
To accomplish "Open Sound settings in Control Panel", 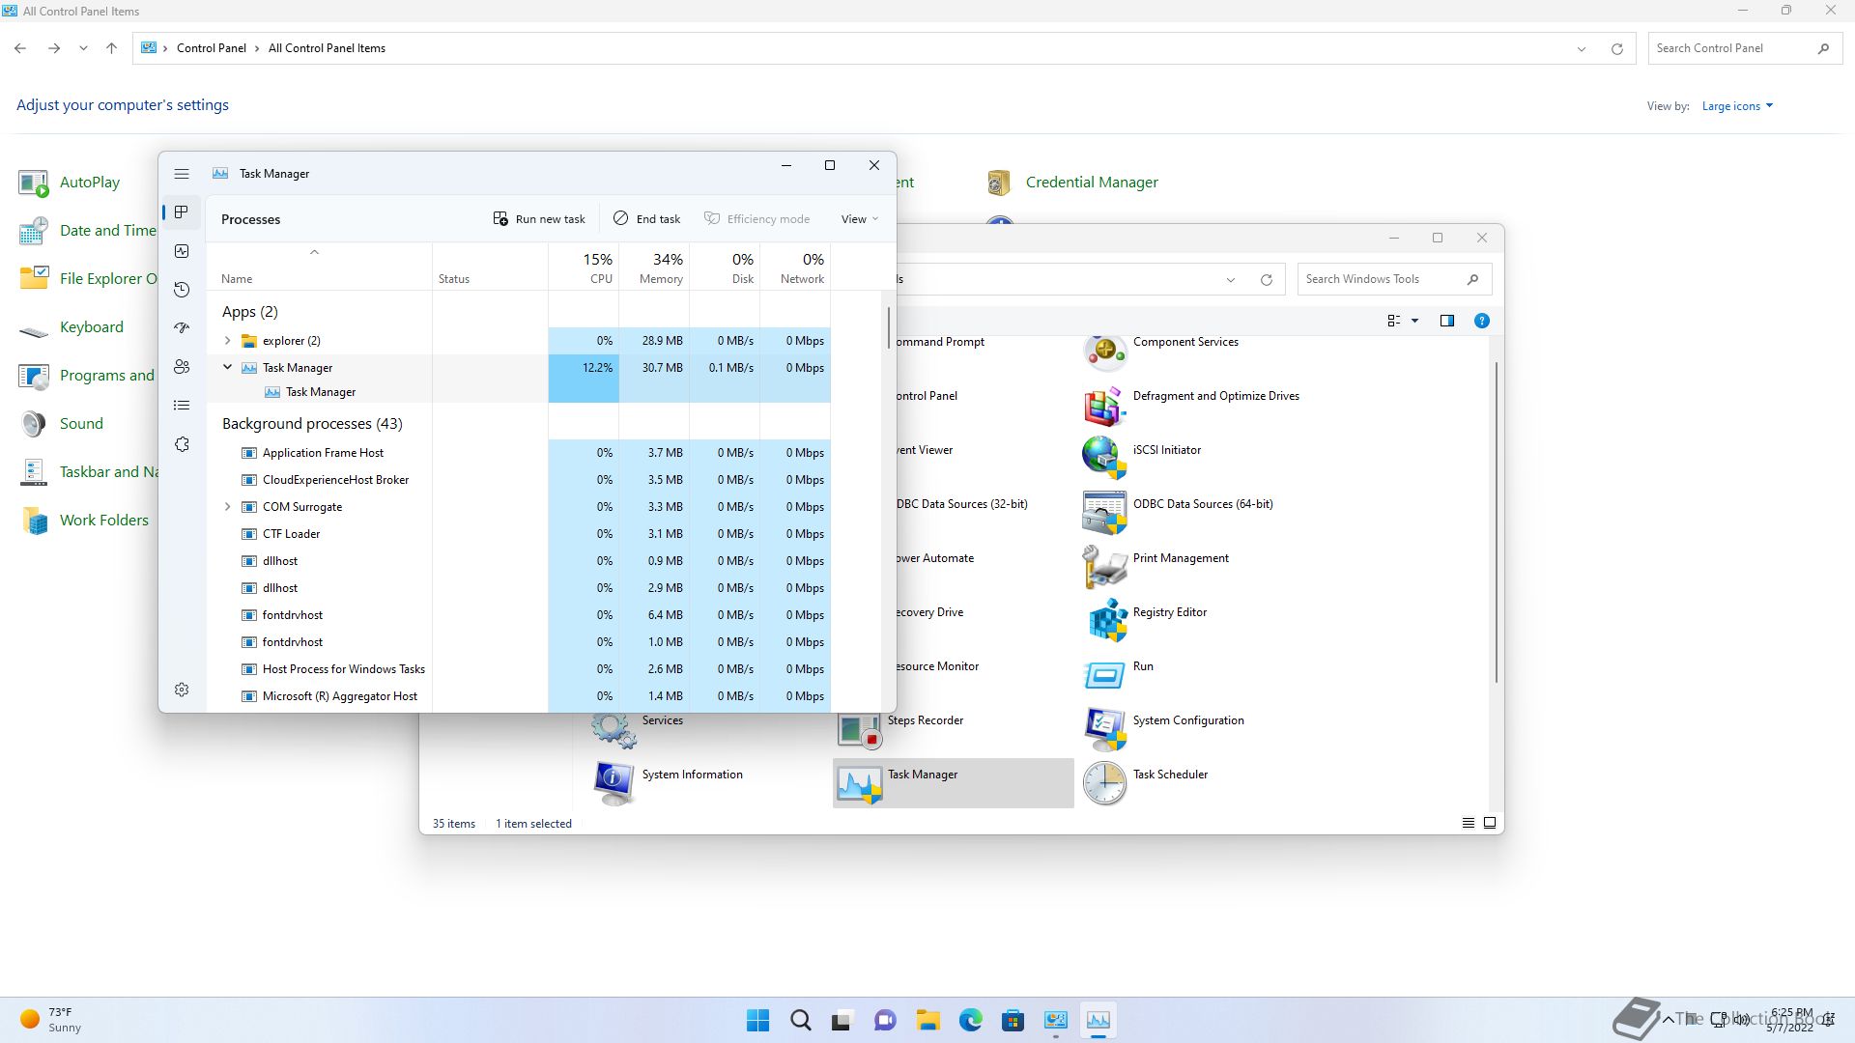I will [61, 424].
